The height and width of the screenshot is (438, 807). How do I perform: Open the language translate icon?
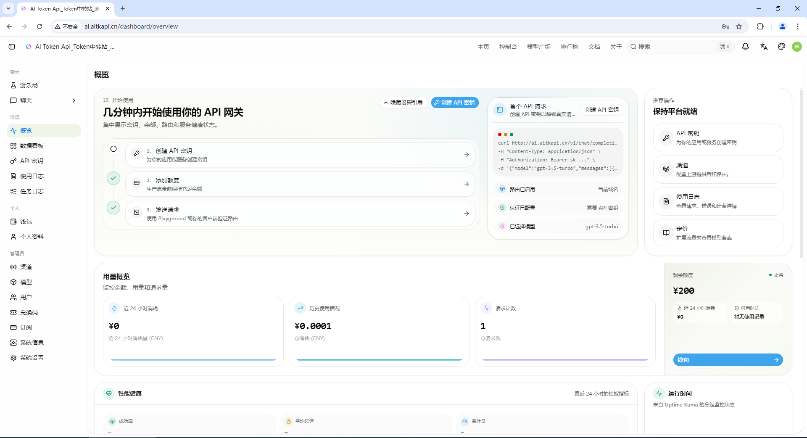pos(764,47)
